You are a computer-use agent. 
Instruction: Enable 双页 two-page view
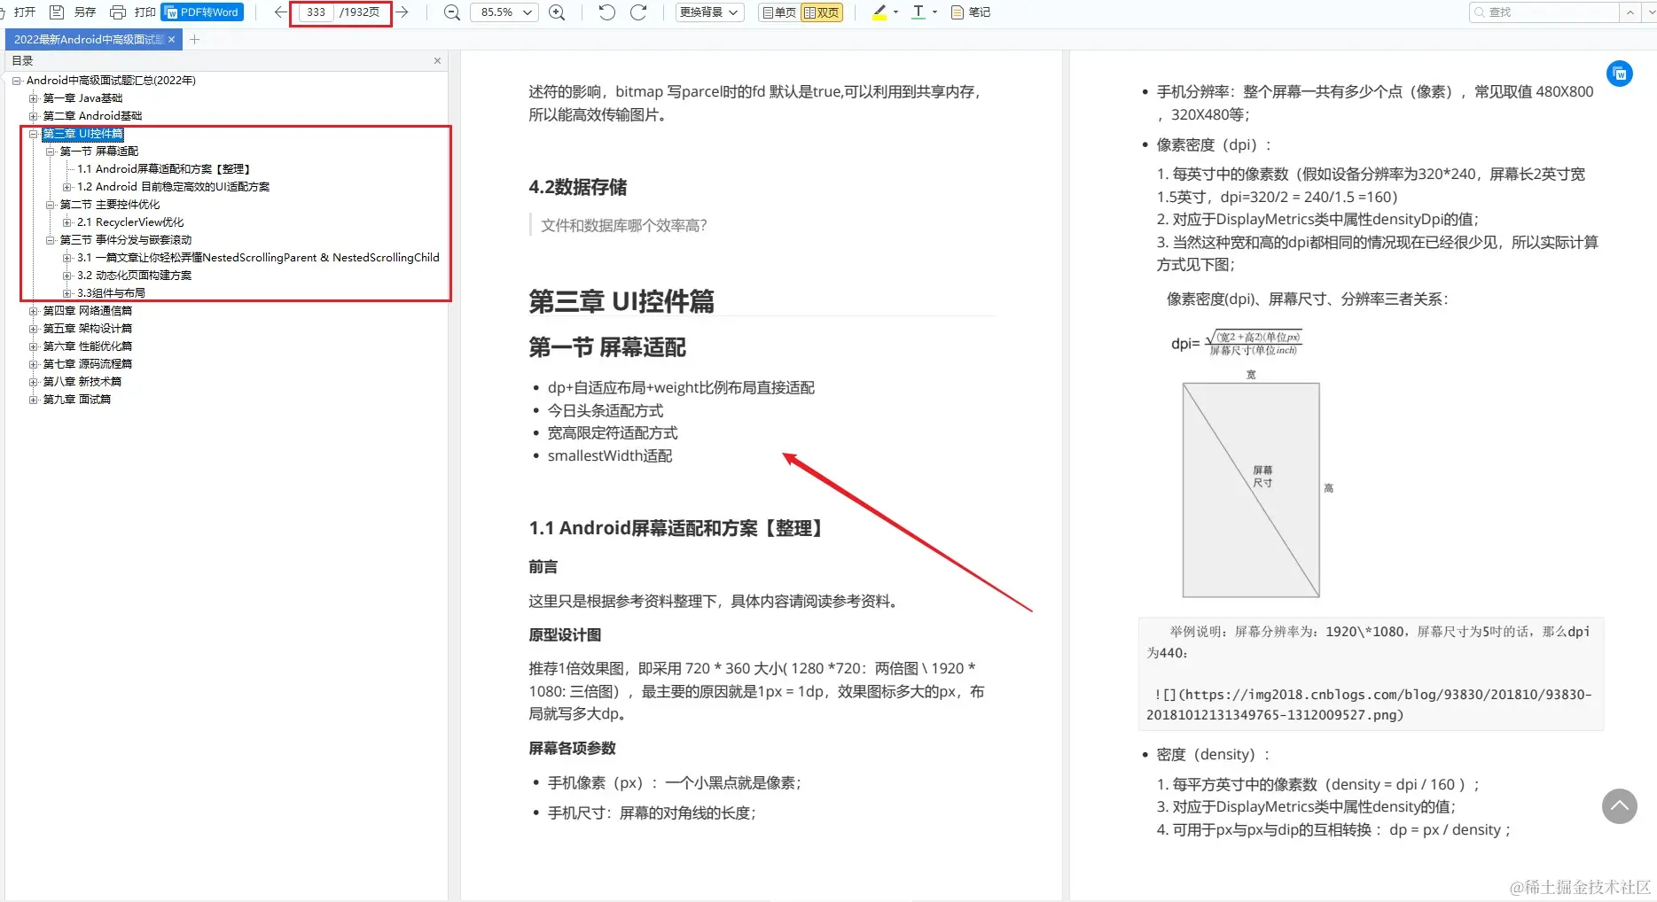pos(822,12)
